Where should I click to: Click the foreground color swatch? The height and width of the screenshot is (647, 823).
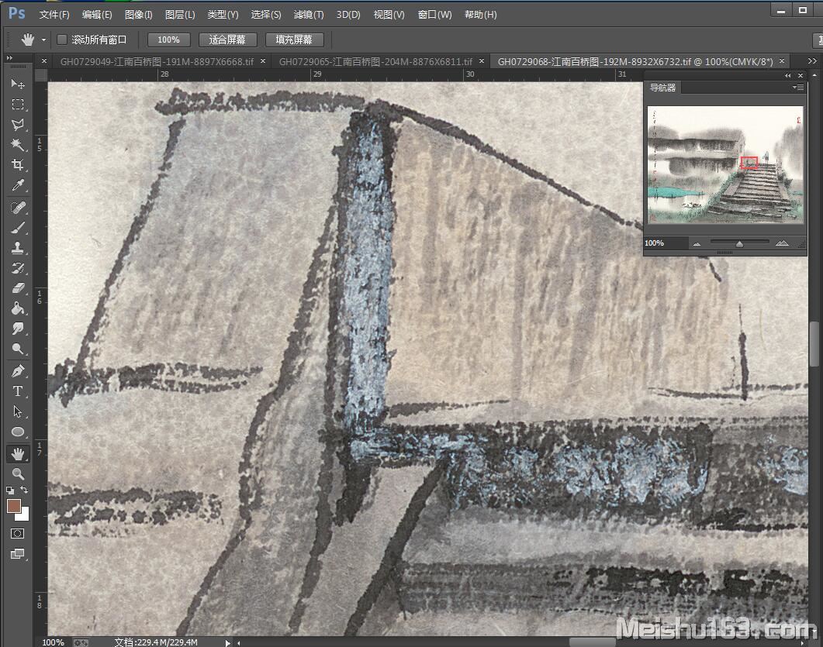tap(14, 505)
